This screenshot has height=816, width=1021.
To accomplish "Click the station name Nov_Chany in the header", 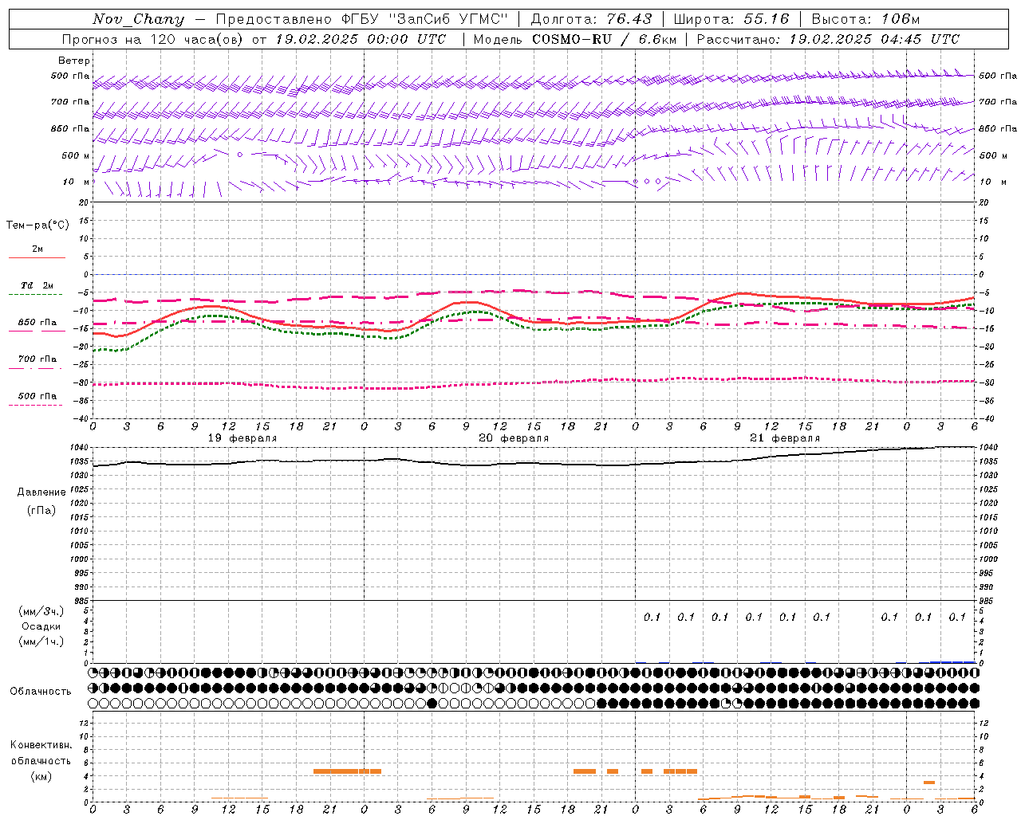I will pyautogui.click(x=138, y=19).
